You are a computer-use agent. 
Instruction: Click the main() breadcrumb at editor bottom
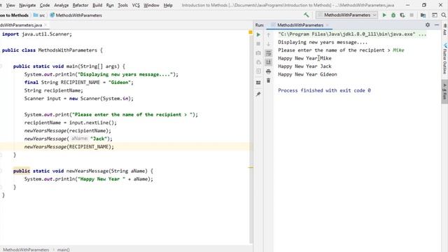click(x=64, y=250)
